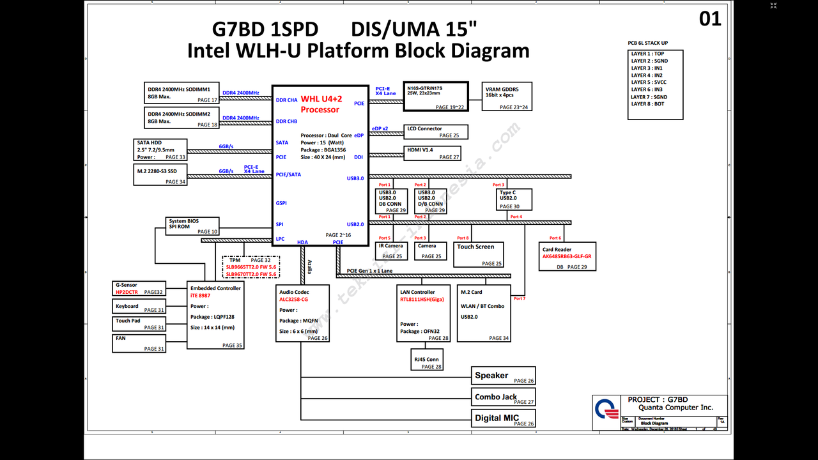Select 'LAYER 5 : SVCC' in stack-up table
818x460 pixels.
(649, 82)
